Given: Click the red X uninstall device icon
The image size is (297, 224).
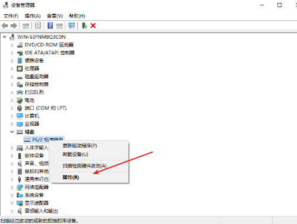Looking at the screenshot, I should [93, 26].
